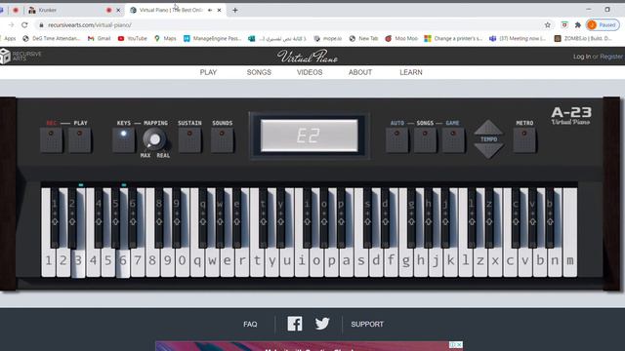
Task: Play the white piano key labeled 0
Action: (183, 260)
